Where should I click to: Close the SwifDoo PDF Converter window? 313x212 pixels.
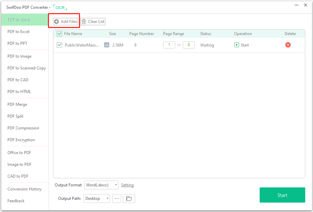point(306,5)
